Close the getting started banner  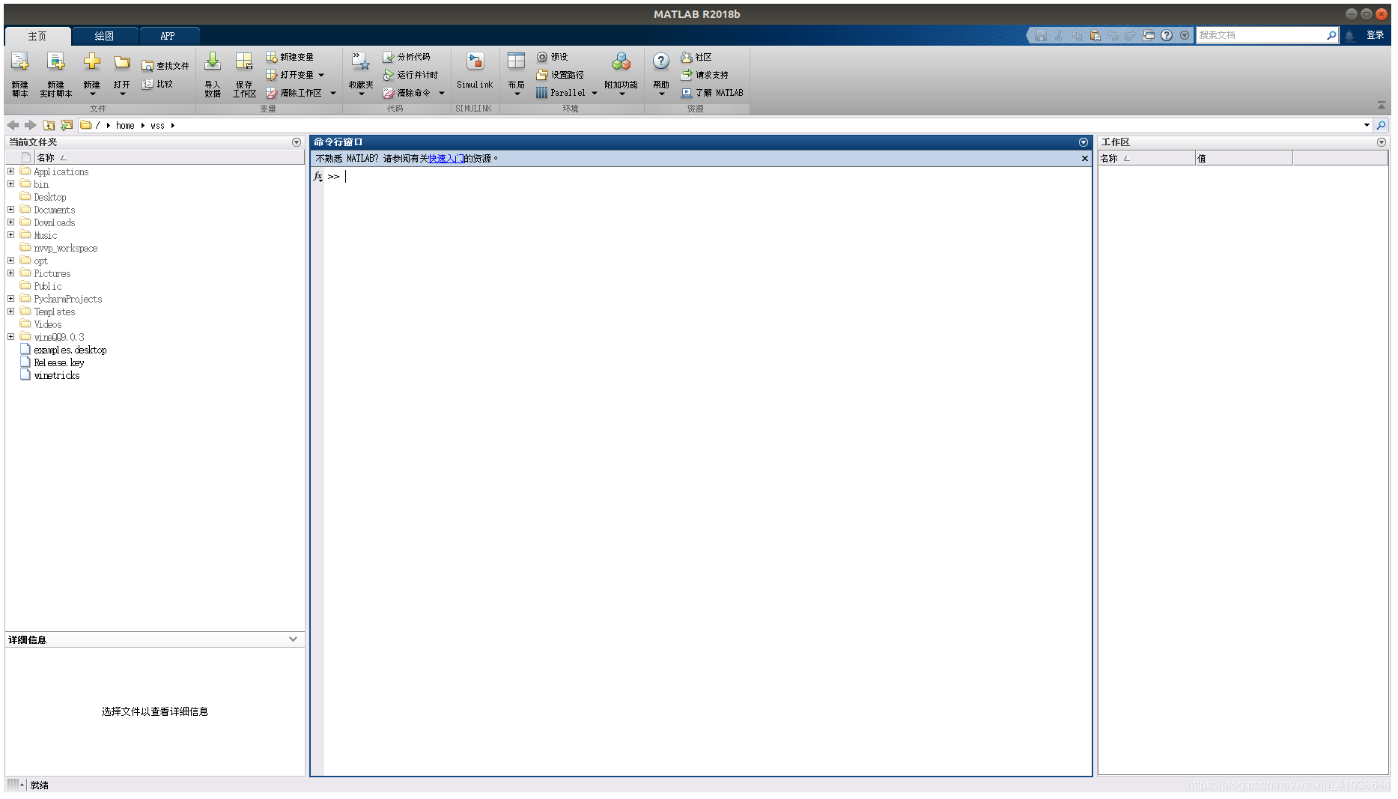point(1084,158)
